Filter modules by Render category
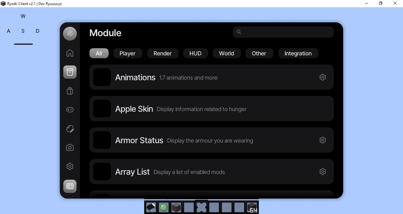This screenshot has height=214, width=403. [163, 53]
